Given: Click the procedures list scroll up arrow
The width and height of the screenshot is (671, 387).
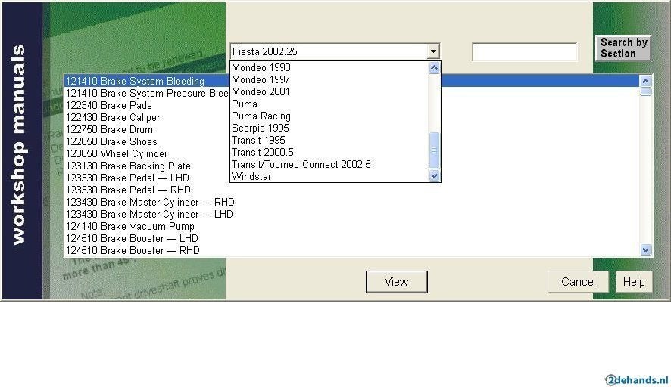Looking at the screenshot, I should pos(645,81).
